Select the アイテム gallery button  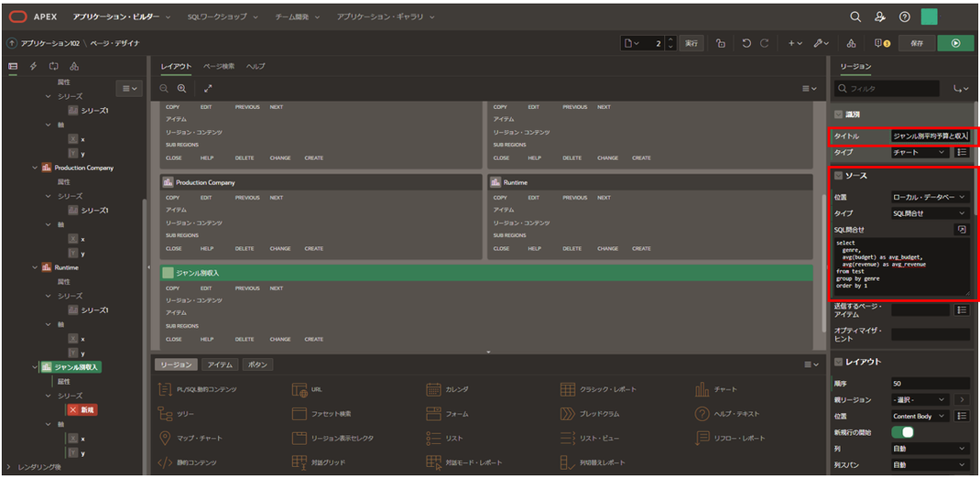(220, 364)
